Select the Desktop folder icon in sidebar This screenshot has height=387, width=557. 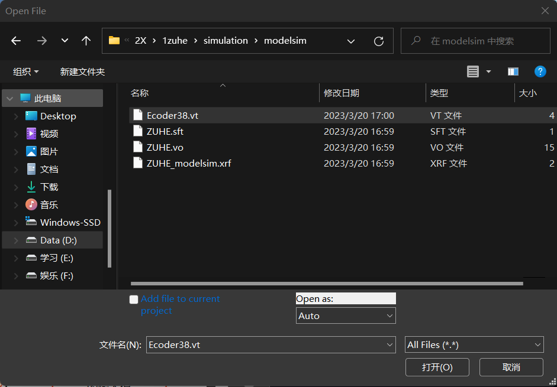(x=31, y=116)
